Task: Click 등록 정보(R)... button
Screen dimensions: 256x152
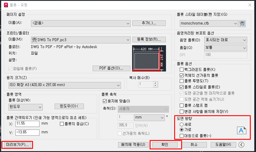Action: tap(149, 39)
